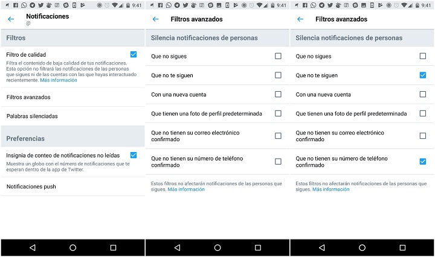Check 'Con una nueva cuenta' on the all-unchecked filters screen
Screen dimensions: 435x257
pyautogui.click(x=278, y=94)
